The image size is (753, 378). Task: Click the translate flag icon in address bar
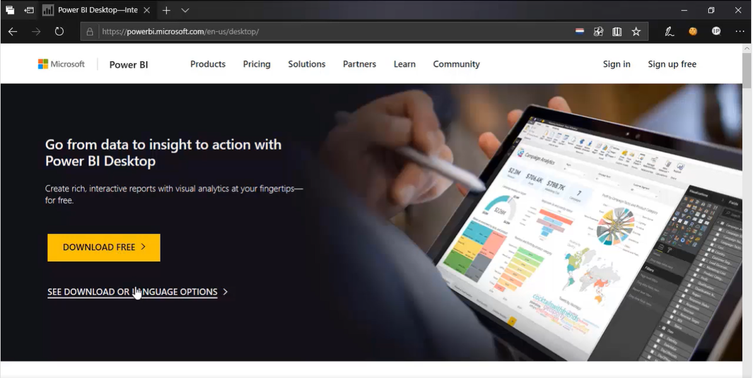pyautogui.click(x=580, y=31)
